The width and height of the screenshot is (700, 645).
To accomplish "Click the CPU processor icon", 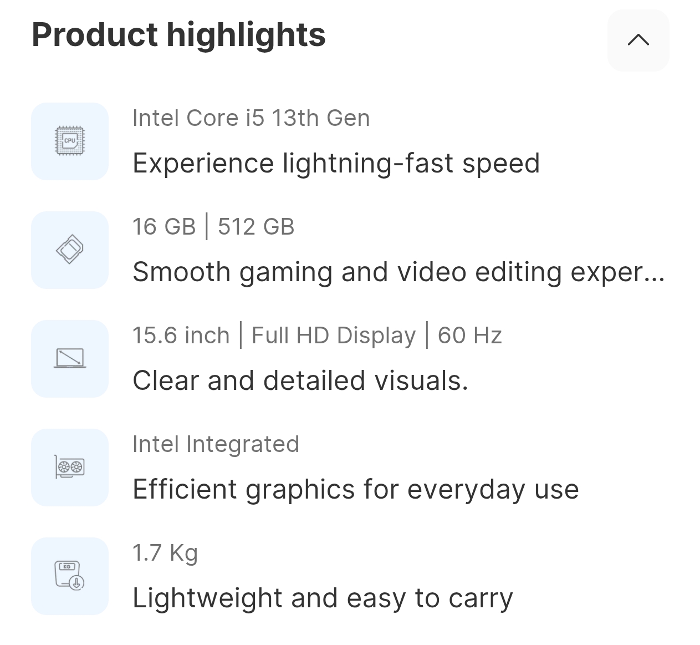I will click(x=70, y=141).
